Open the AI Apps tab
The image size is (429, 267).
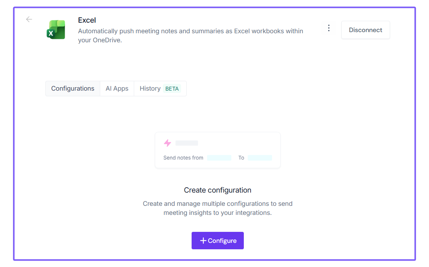point(117,89)
